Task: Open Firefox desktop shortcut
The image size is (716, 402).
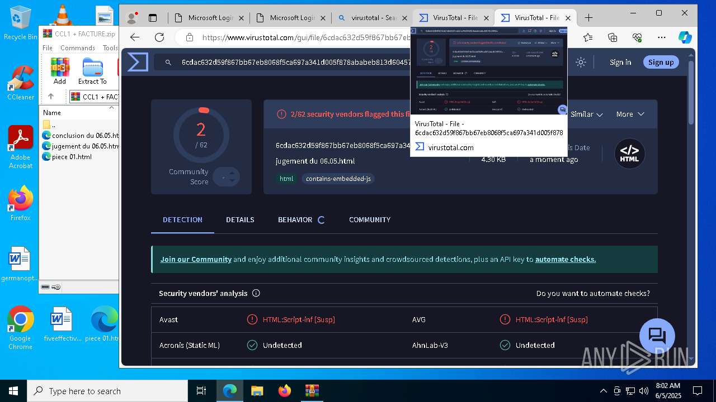Action: (21, 203)
